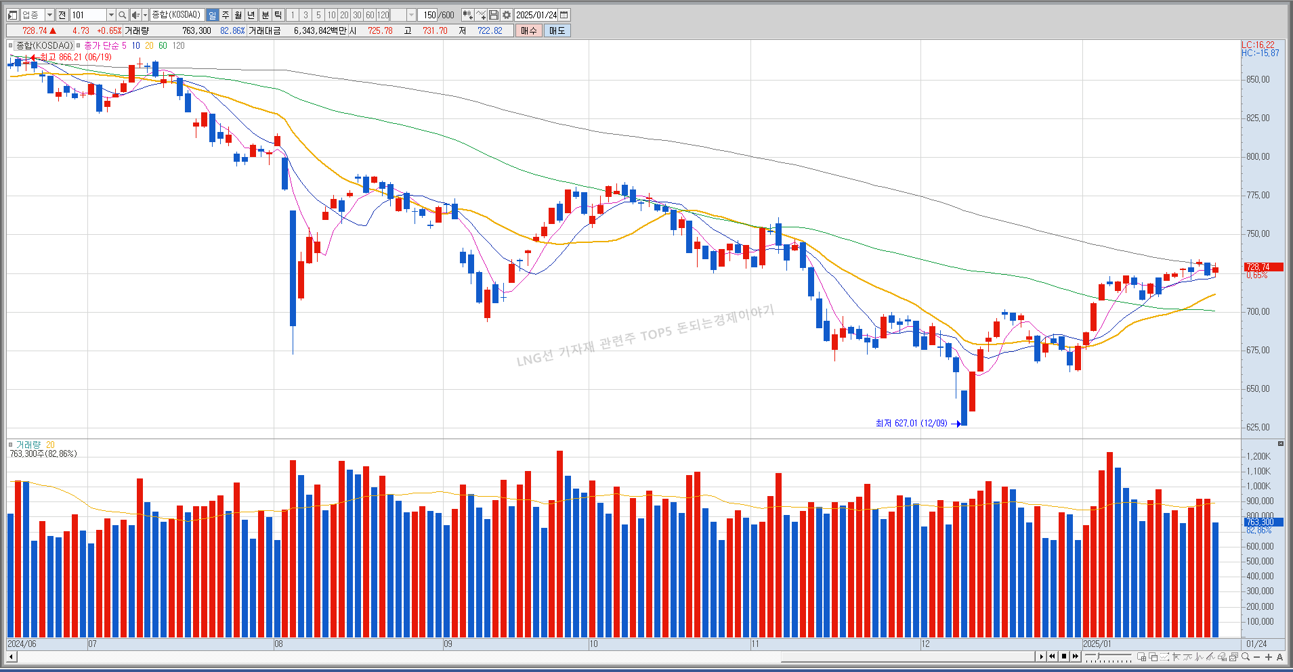Click the dotted wavy line chart icon at bottom

pyautogui.click(x=1164, y=656)
